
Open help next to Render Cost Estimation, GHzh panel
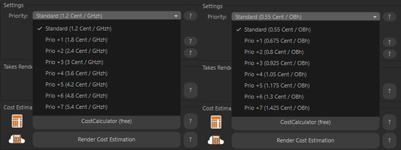pyautogui.click(x=190, y=140)
